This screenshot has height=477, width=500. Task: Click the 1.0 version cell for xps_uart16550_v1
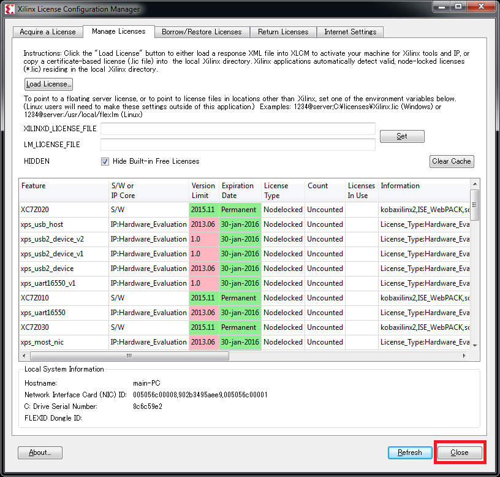204,283
